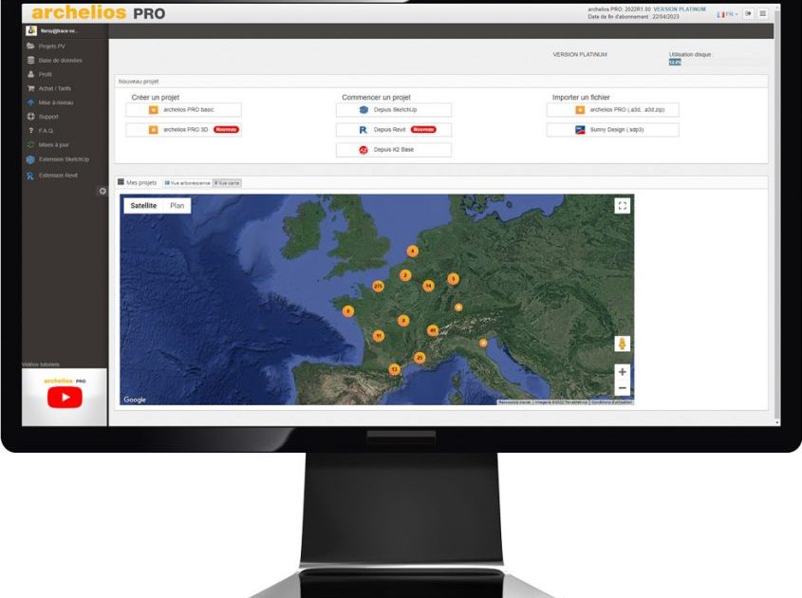Start a project Depuis K2 Base
The image size is (802, 598).
pos(394,150)
